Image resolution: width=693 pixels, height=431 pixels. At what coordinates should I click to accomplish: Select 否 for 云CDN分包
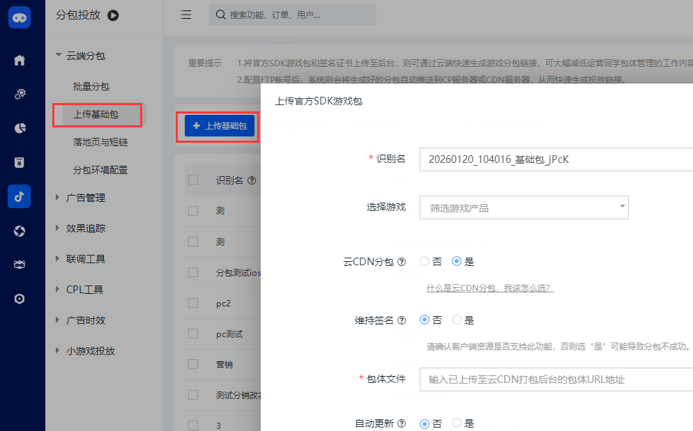425,262
